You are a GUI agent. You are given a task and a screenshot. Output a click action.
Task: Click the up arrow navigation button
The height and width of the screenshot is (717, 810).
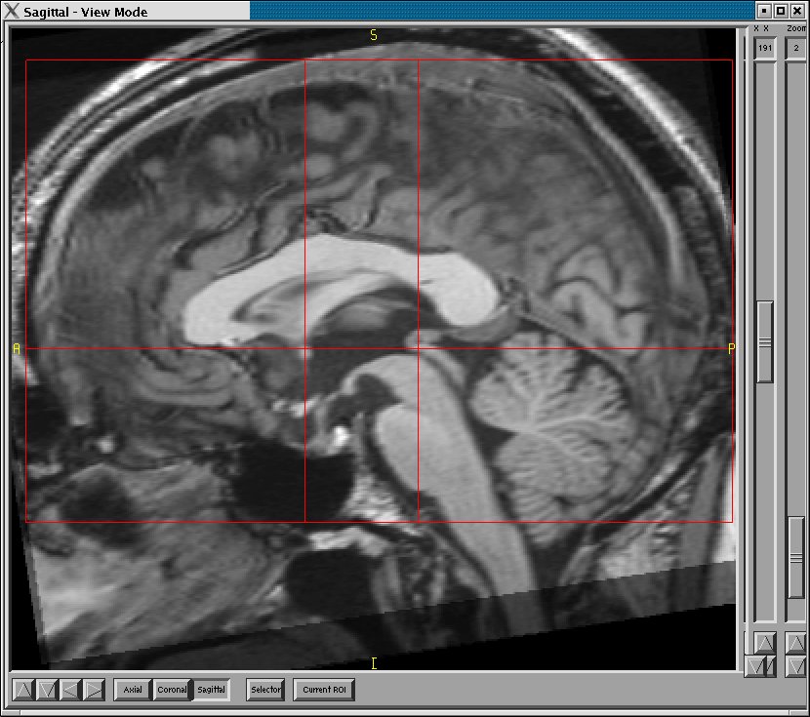(23, 691)
